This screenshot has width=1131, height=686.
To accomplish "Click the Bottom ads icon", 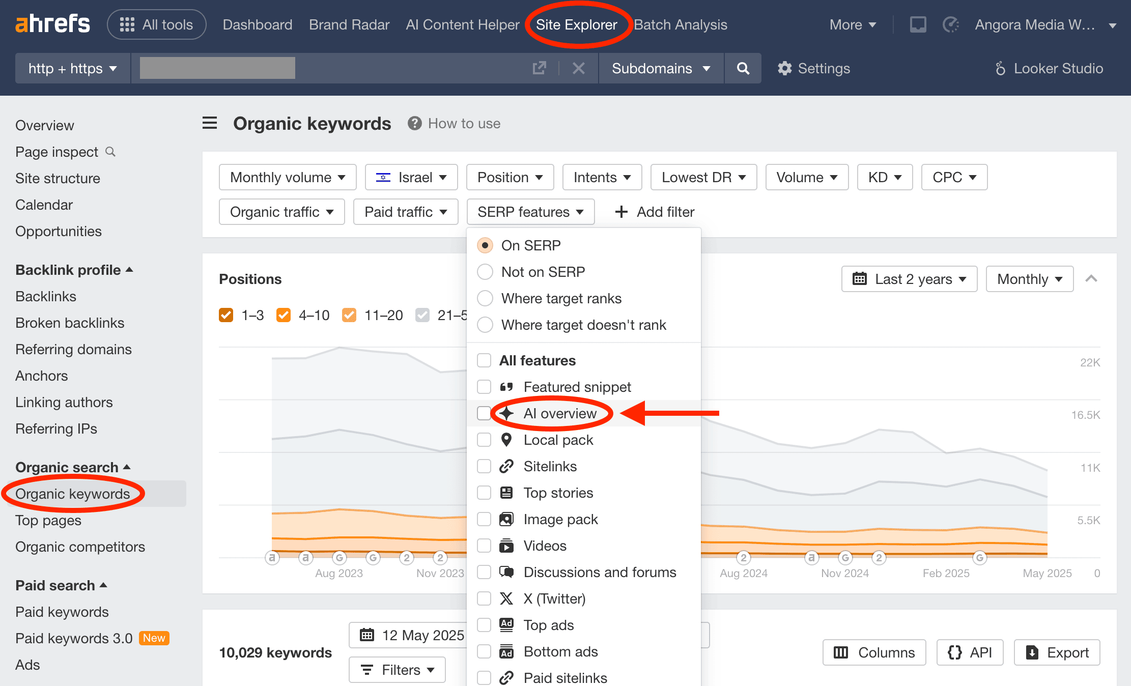I will coord(506,651).
